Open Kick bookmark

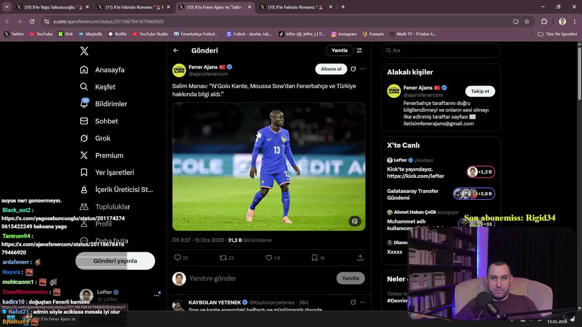click(65, 34)
